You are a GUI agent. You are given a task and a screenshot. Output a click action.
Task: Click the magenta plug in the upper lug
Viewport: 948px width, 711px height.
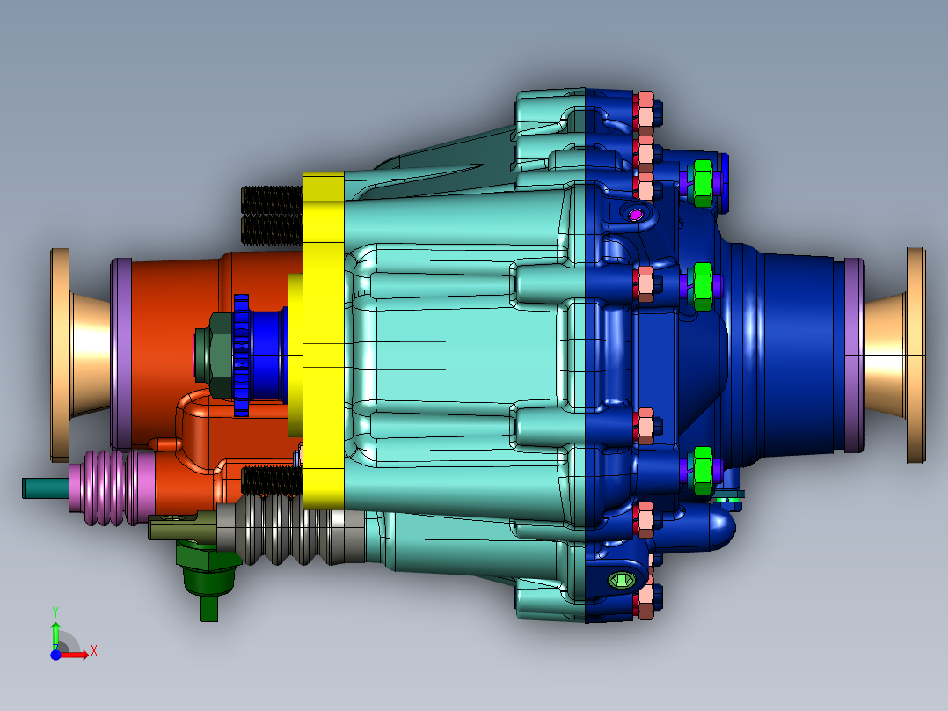(636, 215)
